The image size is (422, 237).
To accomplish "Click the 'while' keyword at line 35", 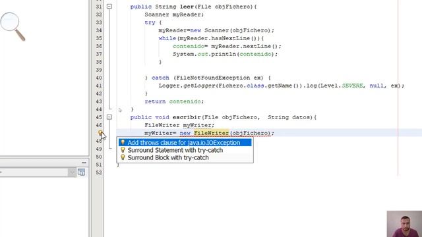I will pyautogui.click(x=167, y=38).
